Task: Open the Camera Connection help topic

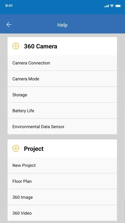Action: [62, 63]
